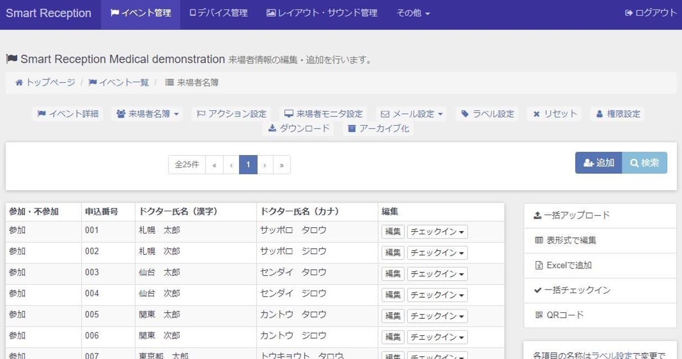This screenshot has width=682, height=359.
Task: Click the ラベル設定 link in note
Action: (611, 355)
